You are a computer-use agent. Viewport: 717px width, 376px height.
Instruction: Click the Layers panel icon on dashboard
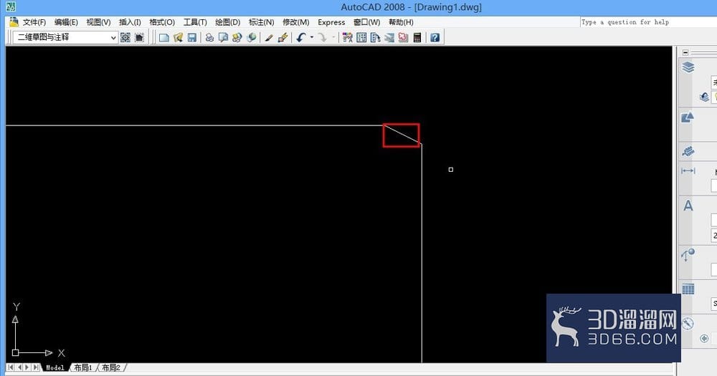click(x=688, y=67)
